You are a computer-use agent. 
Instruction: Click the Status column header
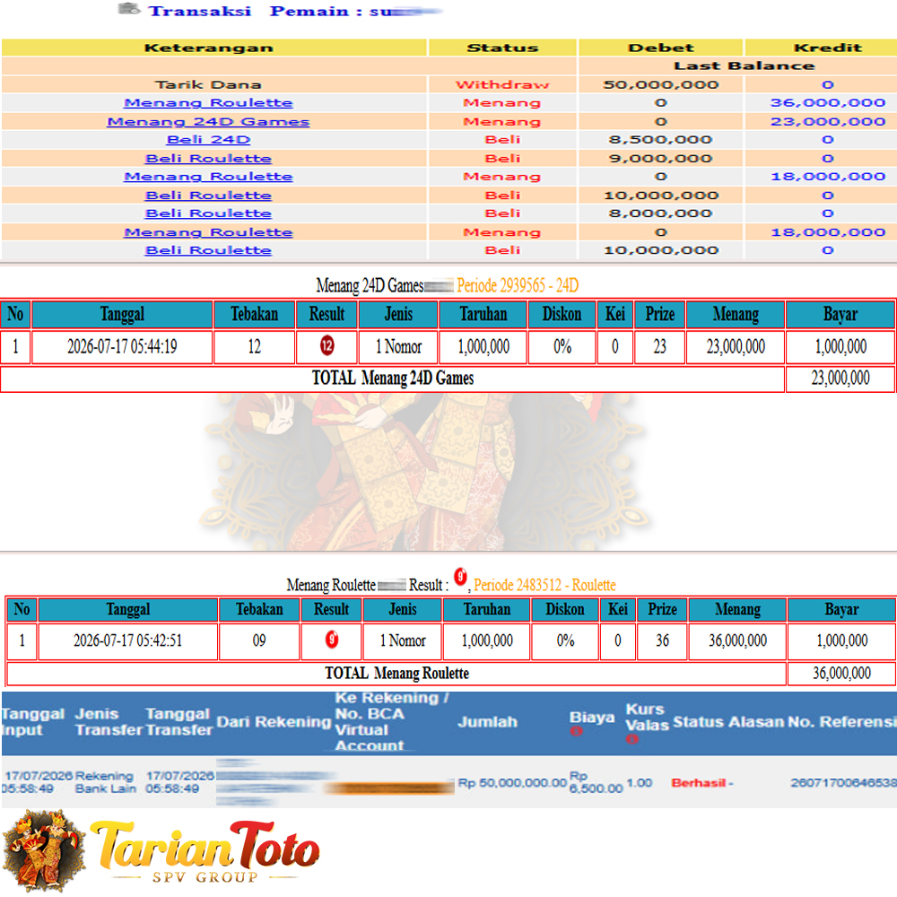click(503, 48)
